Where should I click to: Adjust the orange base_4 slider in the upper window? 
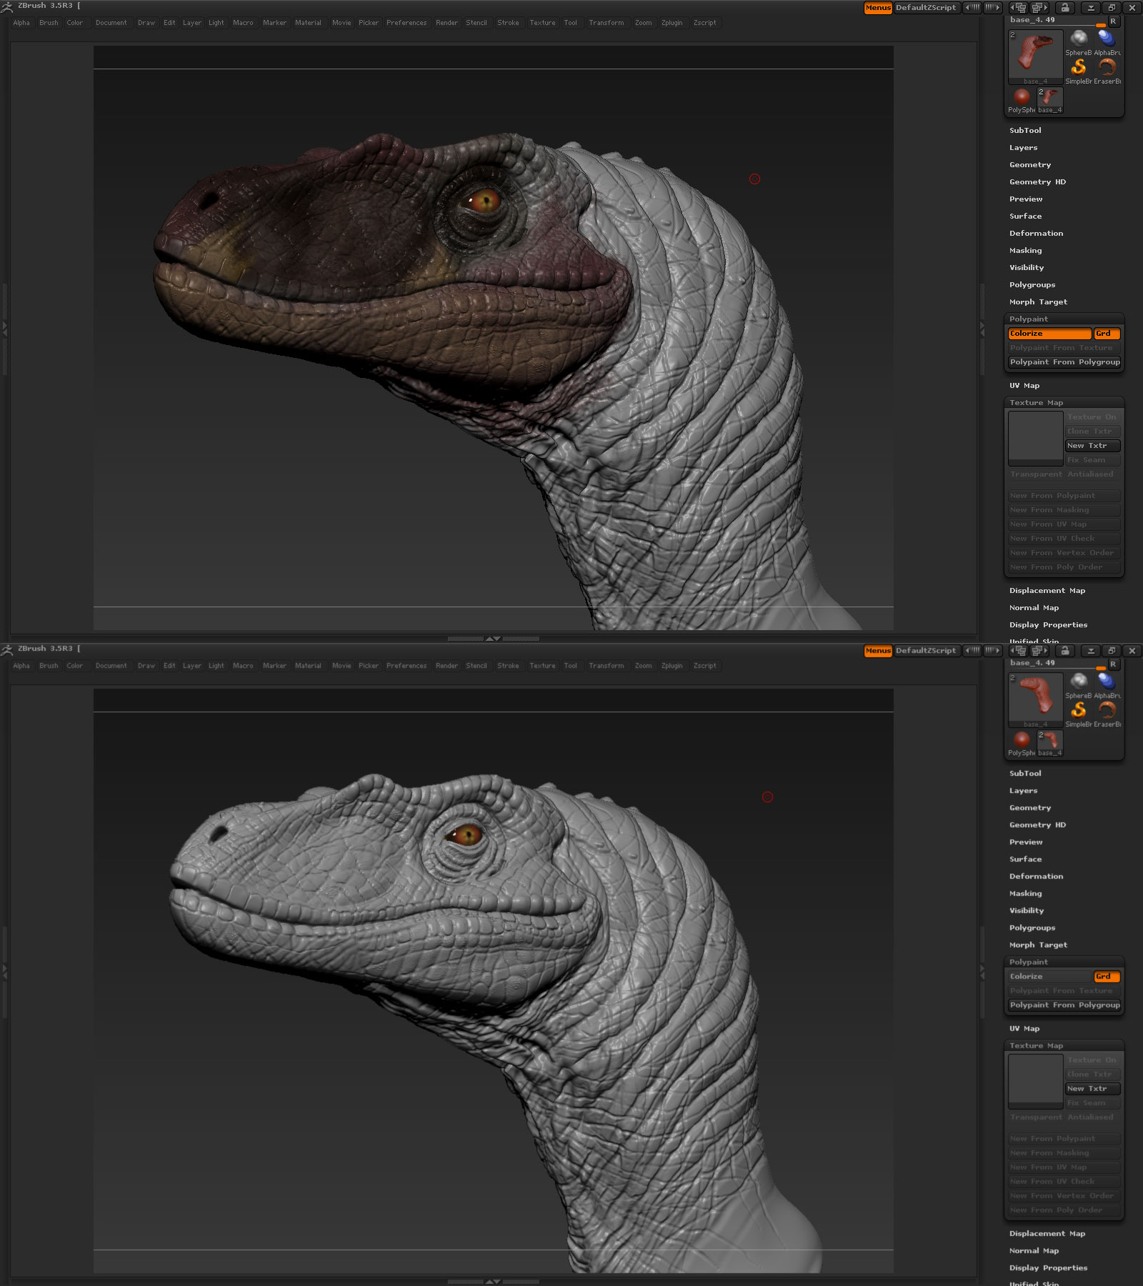click(1100, 26)
